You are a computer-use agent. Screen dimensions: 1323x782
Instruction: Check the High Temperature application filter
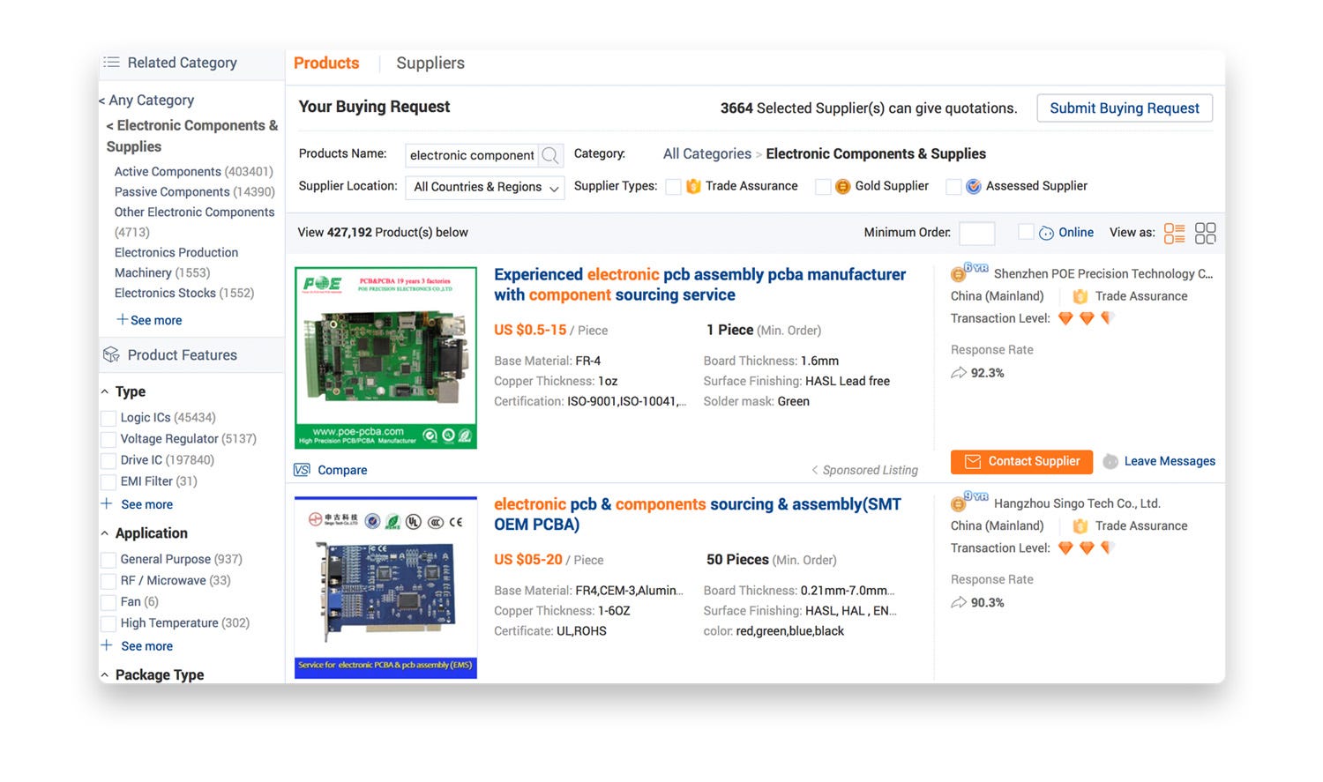coord(108,623)
